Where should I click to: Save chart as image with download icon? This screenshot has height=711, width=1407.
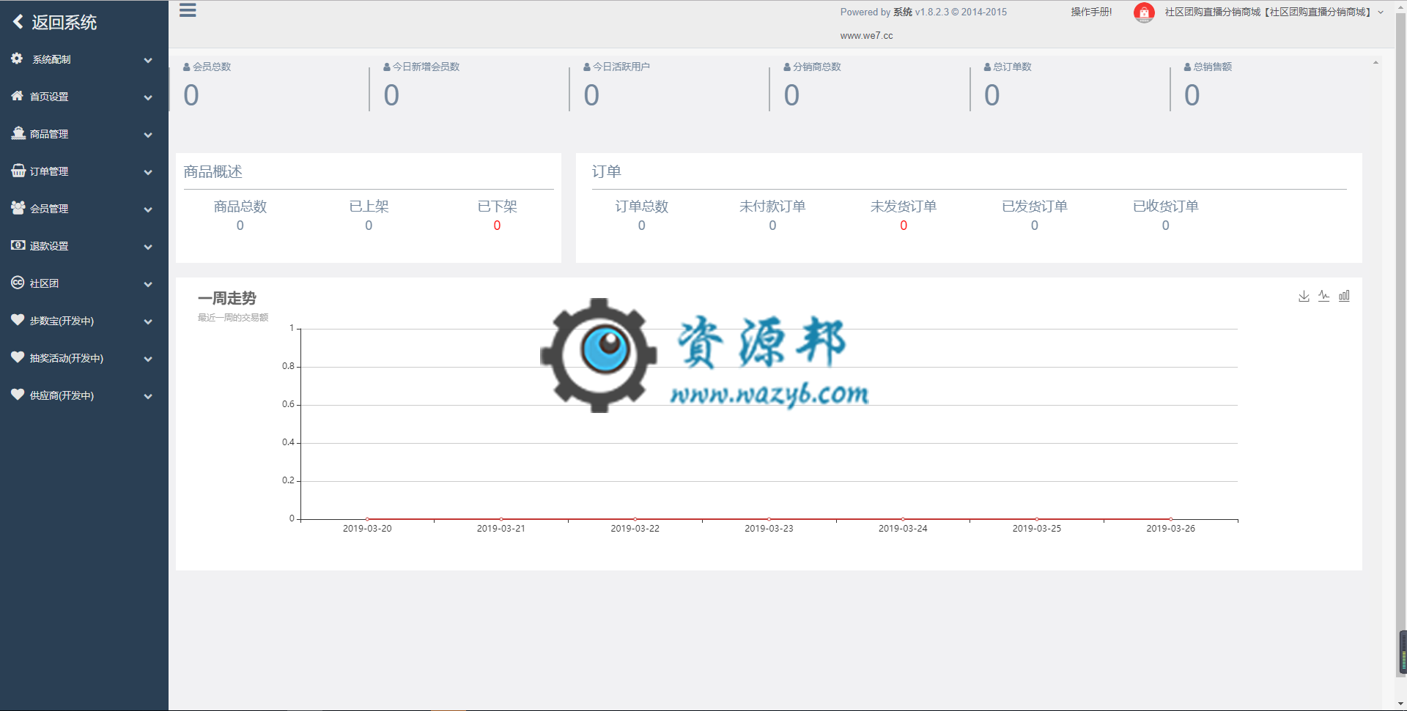(1304, 296)
